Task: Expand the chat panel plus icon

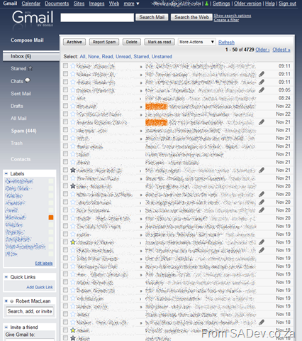Action: pos(6,301)
